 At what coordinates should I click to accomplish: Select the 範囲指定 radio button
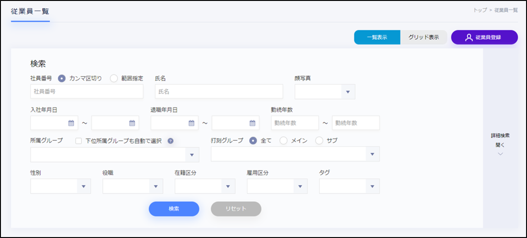(114, 78)
